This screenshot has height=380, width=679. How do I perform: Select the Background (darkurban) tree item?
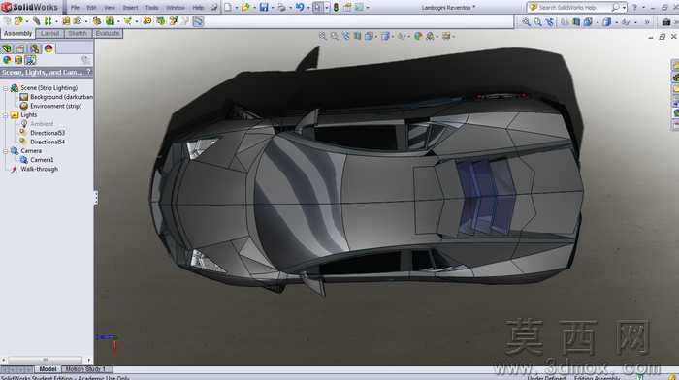(x=61, y=97)
